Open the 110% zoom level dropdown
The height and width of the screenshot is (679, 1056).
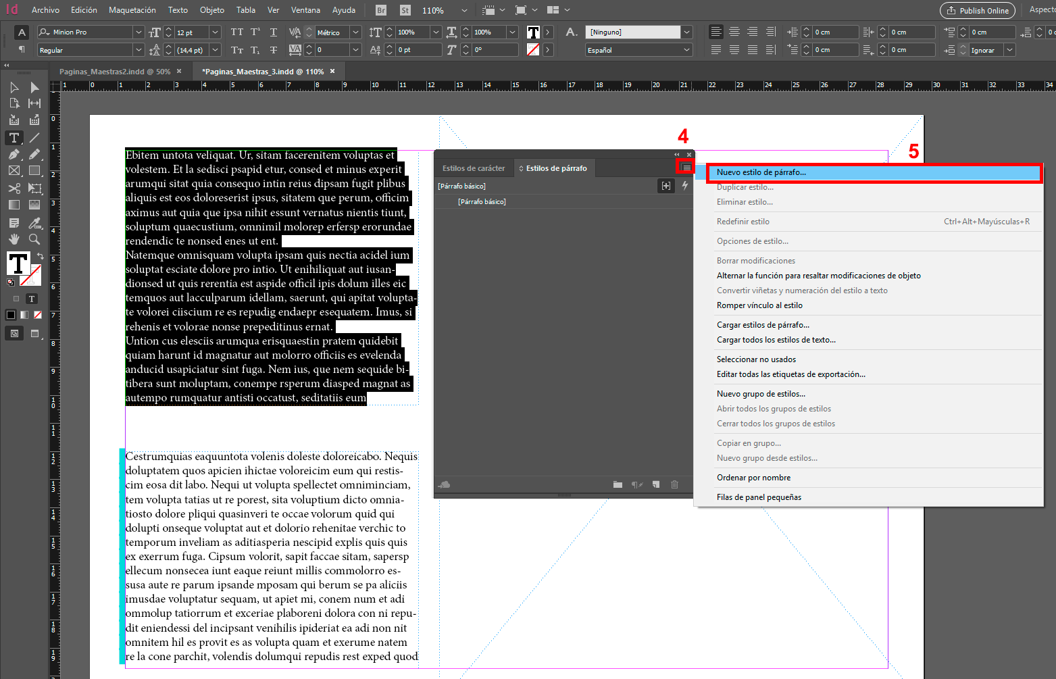(463, 10)
